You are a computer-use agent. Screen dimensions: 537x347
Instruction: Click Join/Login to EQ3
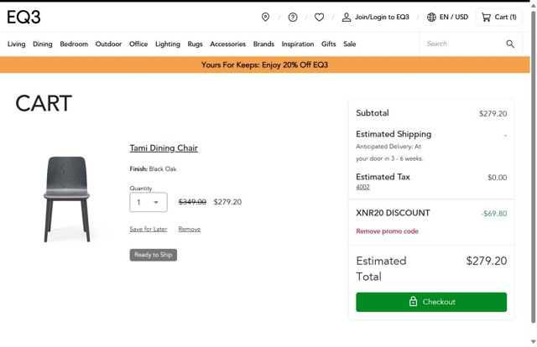pos(376,17)
